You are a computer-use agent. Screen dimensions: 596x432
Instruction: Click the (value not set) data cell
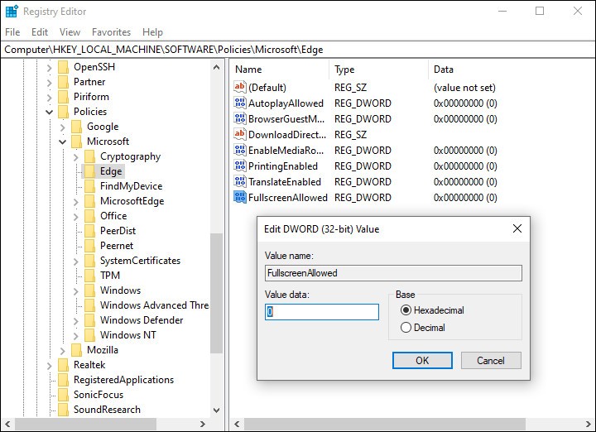(x=464, y=88)
